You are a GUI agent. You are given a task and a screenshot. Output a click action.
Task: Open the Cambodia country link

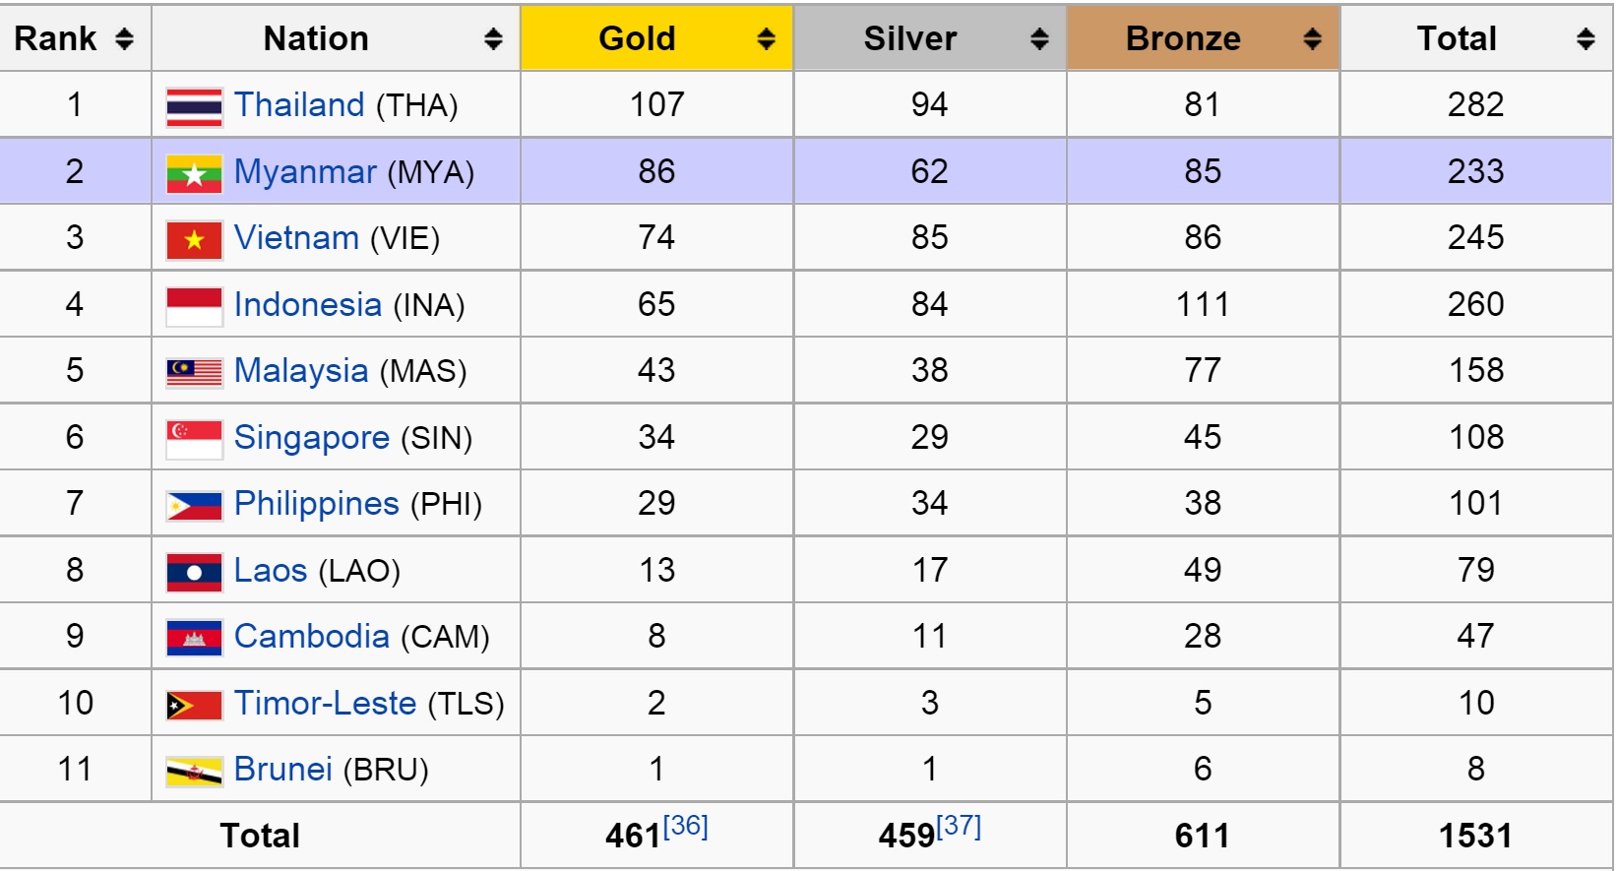[312, 636]
